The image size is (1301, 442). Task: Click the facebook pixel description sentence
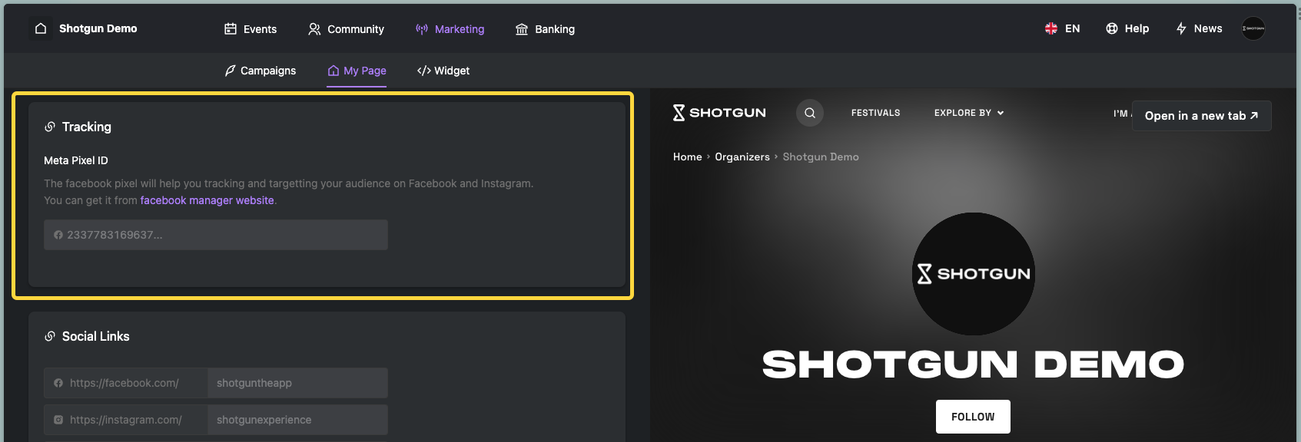(x=288, y=183)
